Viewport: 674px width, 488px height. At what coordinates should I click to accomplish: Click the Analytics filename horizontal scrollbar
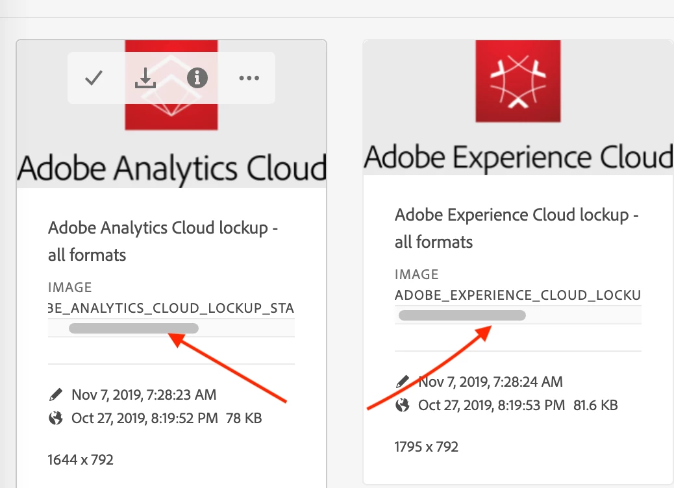pos(134,328)
